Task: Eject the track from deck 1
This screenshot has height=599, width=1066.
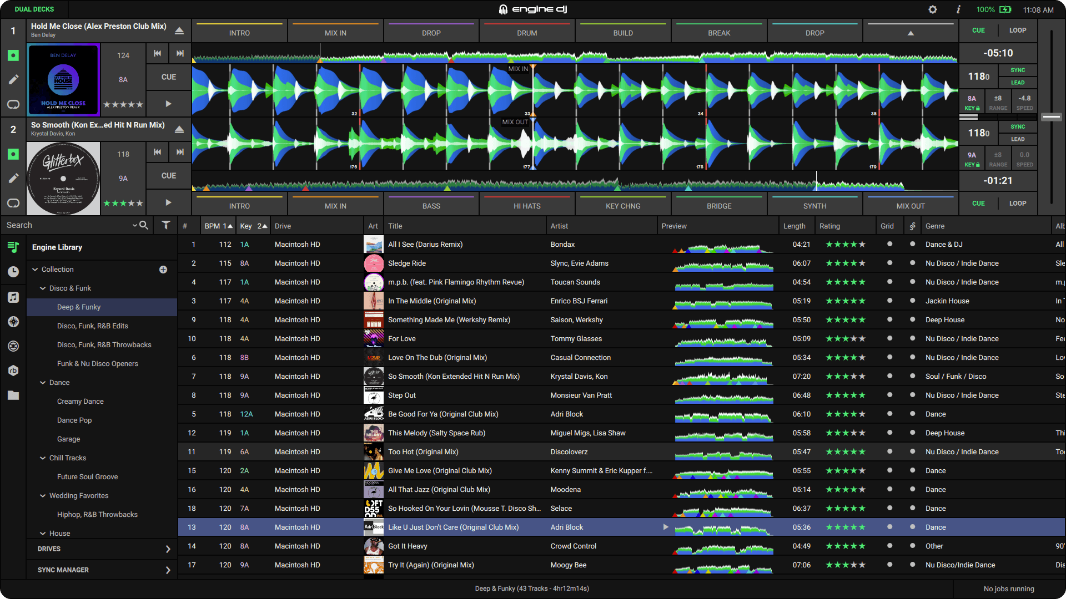Action: point(179,31)
